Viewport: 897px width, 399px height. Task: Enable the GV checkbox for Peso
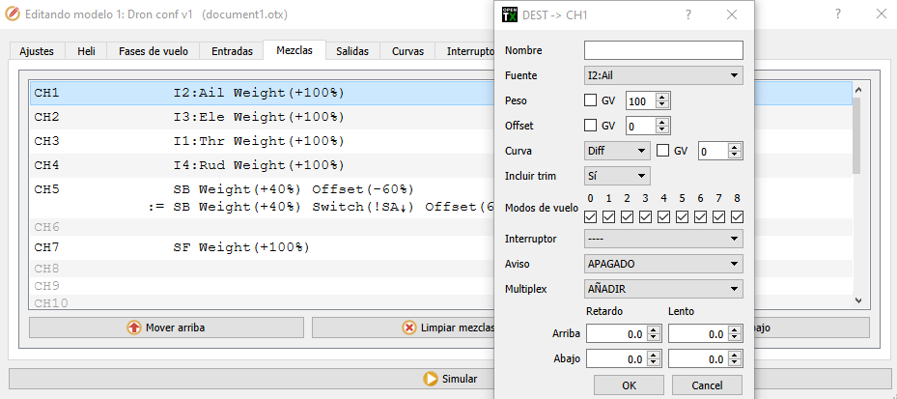(x=591, y=100)
